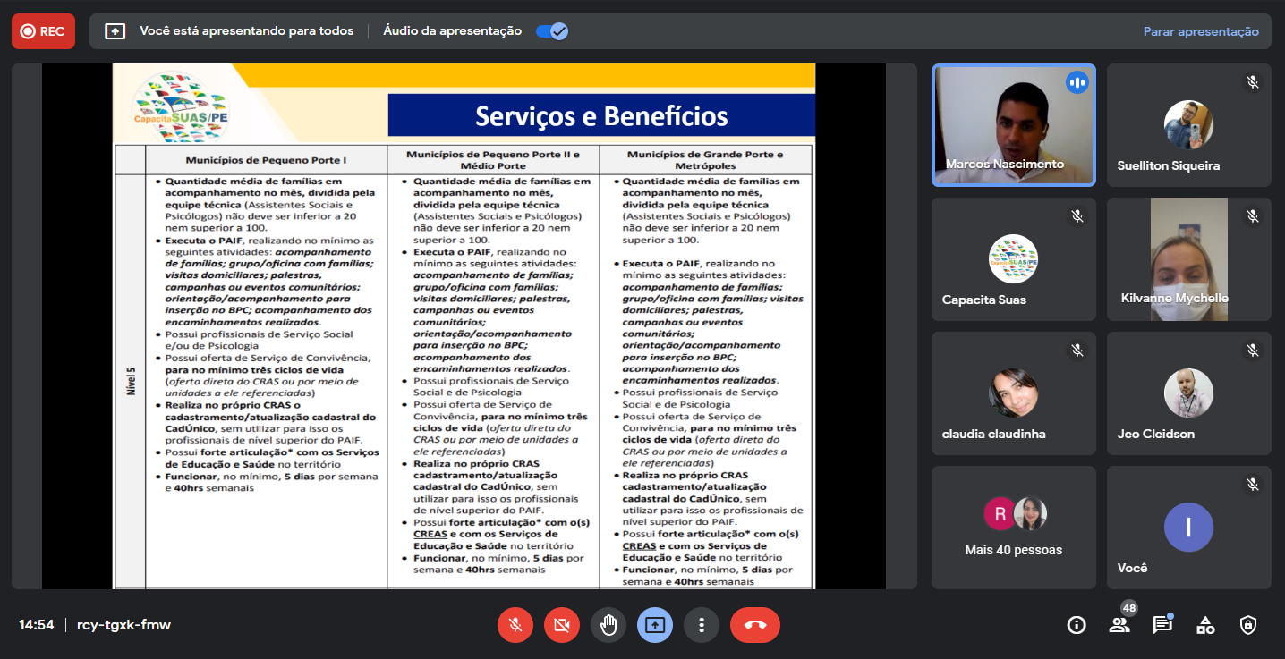Select Marcos Nascimento's video tile
Image resolution: width=1285 pixels, height=659 pixels.
pyautogui.click(x=1013, y=125)
